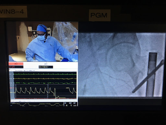Select the fluoroscopy hip X-ray image

coord(122,65)
